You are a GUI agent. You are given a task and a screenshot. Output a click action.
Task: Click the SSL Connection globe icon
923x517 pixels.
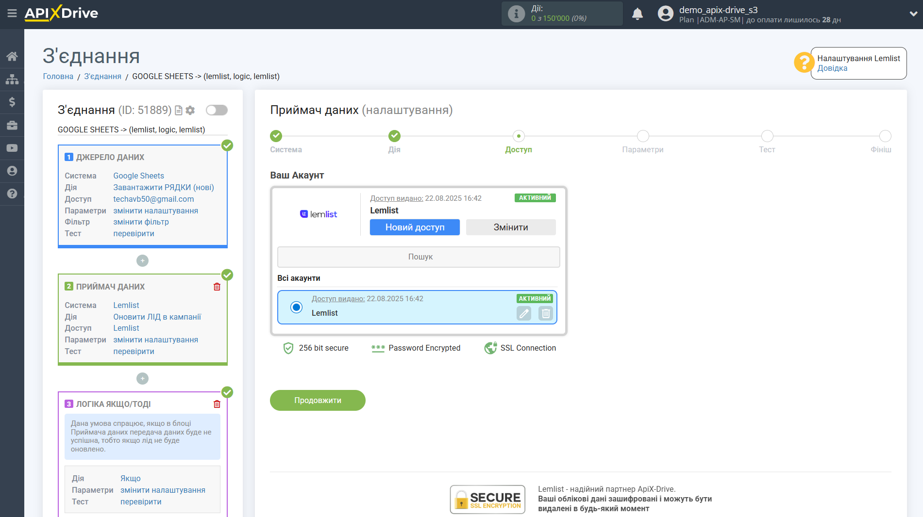coord(490,348)
